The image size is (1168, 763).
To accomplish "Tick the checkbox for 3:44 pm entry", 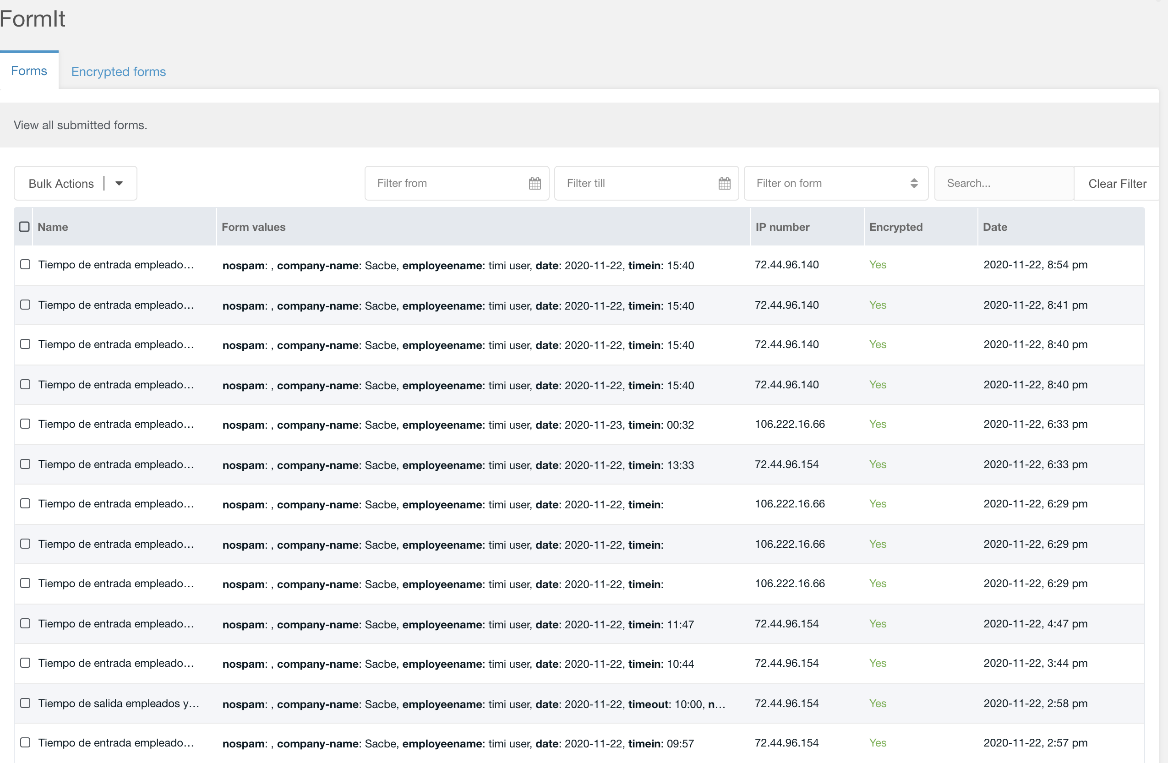I will [25, 663].
